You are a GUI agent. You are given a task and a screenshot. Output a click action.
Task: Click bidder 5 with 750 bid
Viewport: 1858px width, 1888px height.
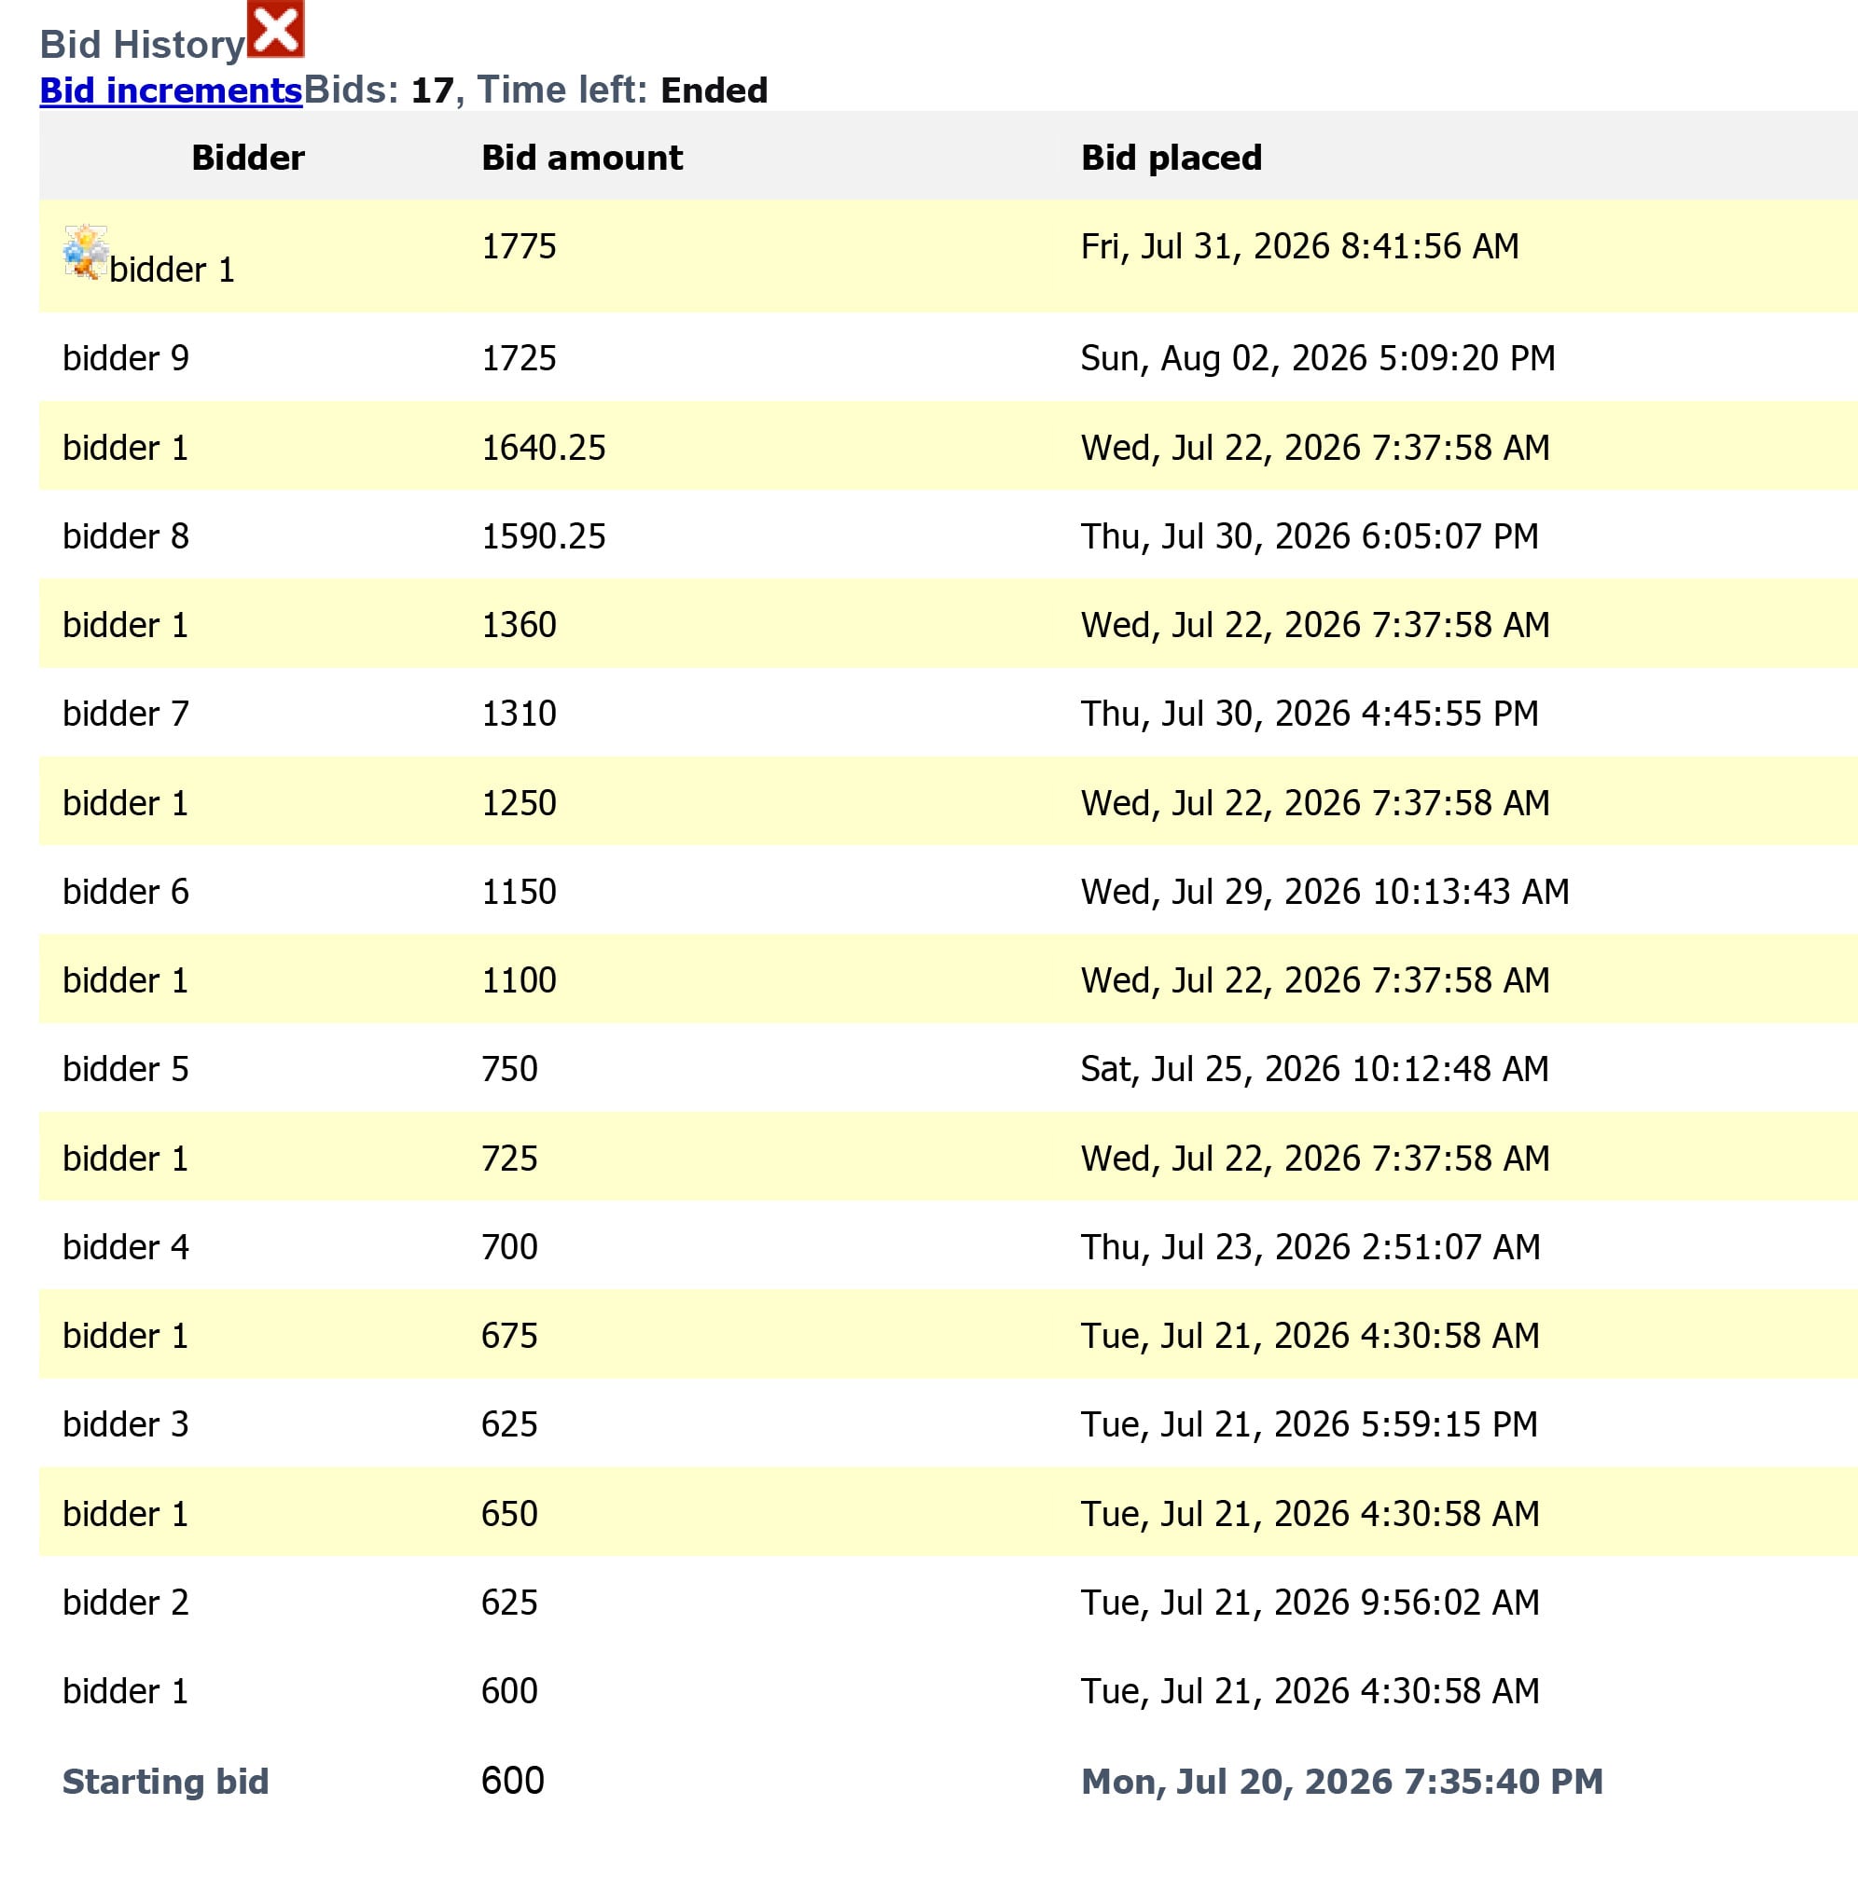pos(126,1069)
